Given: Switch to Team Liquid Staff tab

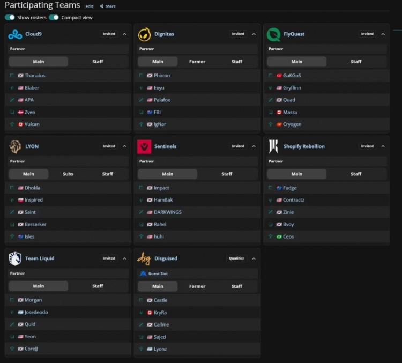Looking at the screenshot, I should [98, 286].
